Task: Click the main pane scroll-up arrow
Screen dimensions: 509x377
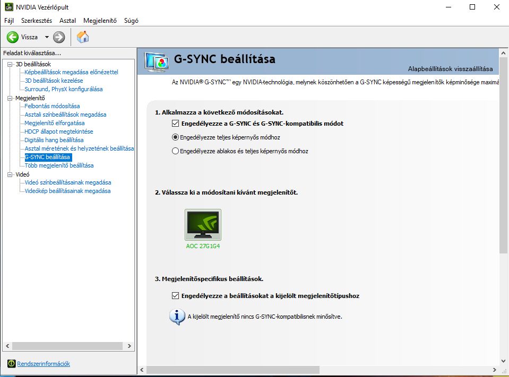Action: [x=504, y=53]
